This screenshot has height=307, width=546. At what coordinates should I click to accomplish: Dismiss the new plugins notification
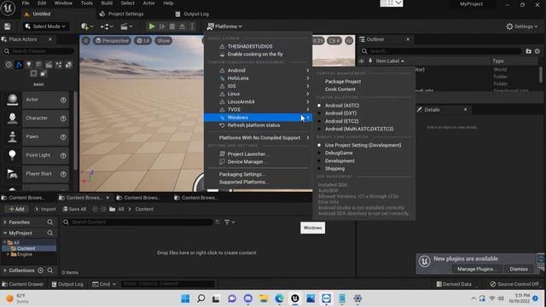519,269
